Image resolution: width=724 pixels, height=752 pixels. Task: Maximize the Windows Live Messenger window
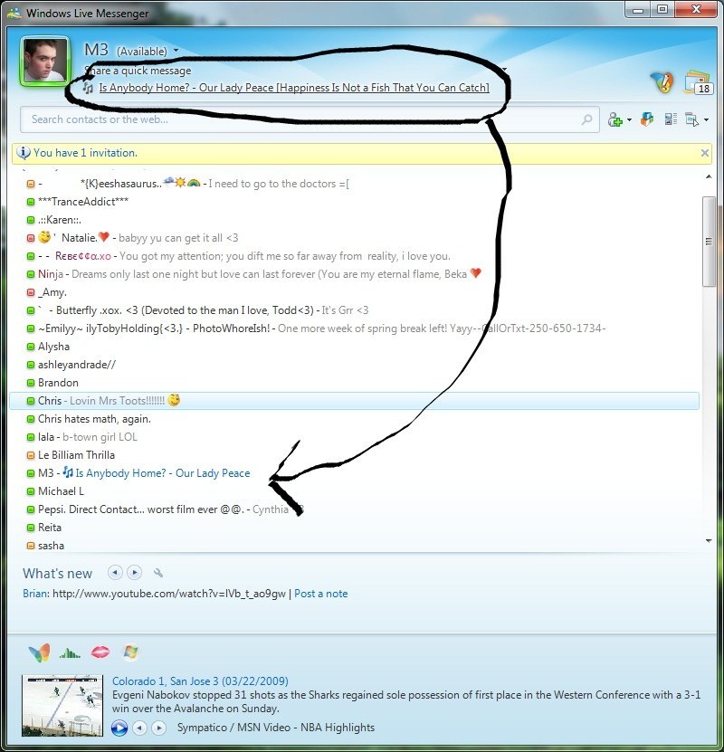tap(662, 10)
